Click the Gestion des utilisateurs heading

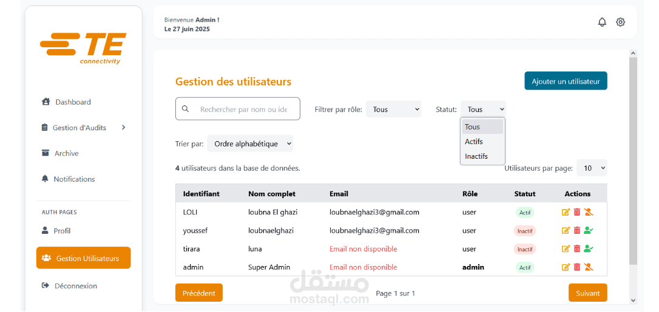tap(233, 81)
